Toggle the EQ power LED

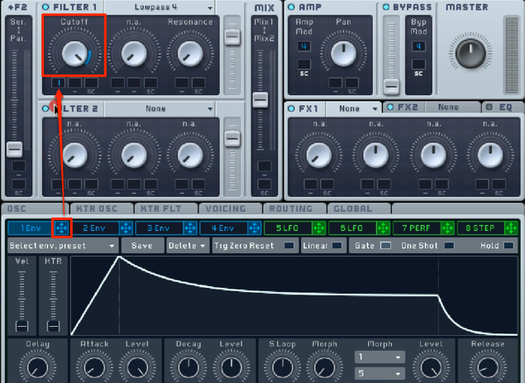(489, 107)
